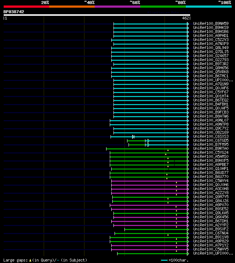Select the UniRef100_C5WVV5 label
235x263 pixels.
coord(211,249)
